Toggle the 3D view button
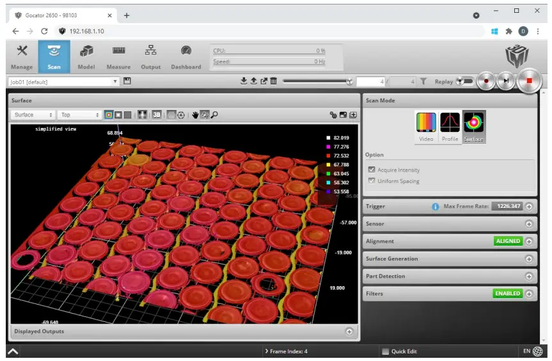552x361 pixels. [x=157, y=115]
